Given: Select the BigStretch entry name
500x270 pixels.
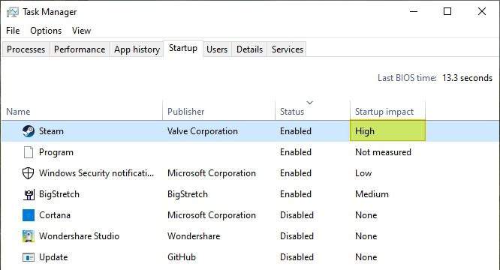Looking at the screenshot, I should (59, 194).
